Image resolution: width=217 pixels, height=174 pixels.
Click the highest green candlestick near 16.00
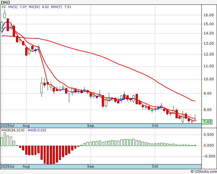tap(4, 15)
